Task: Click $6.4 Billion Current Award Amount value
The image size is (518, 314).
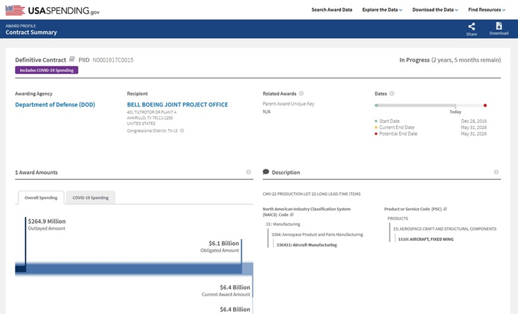Action: [235, 287]
